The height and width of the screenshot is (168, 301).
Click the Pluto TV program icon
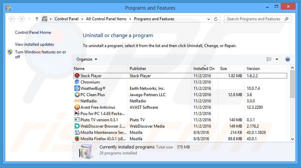[x=77, y=120]
